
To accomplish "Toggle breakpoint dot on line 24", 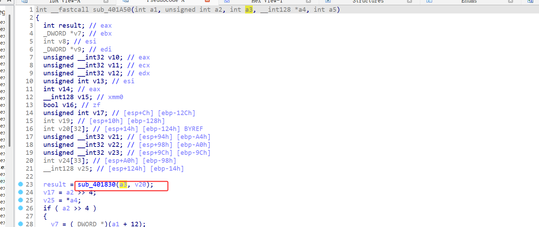I will point(20,192).
